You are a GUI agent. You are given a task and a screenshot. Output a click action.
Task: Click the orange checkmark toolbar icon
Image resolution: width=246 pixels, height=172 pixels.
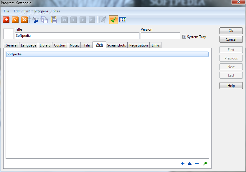click(x=15, y=20)
